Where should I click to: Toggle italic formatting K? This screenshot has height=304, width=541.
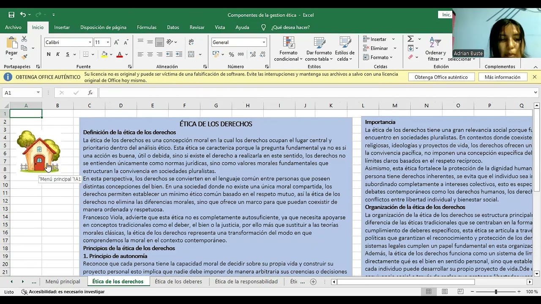[58, 54]
